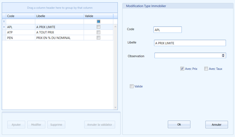Toggle Valide checkbox for PEN row
This screenshot has height=137, width=235.
pos(99,38)
